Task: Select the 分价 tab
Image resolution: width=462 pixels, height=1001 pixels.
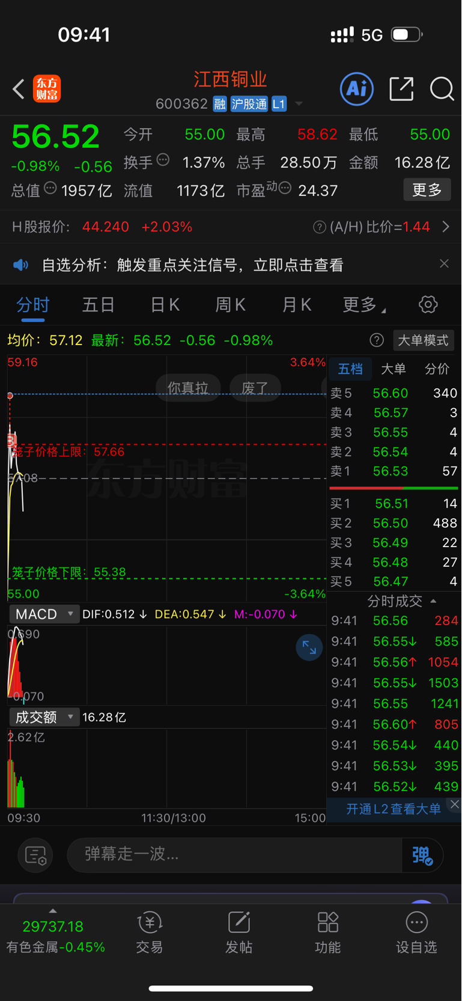Action: tap(437, 369)
